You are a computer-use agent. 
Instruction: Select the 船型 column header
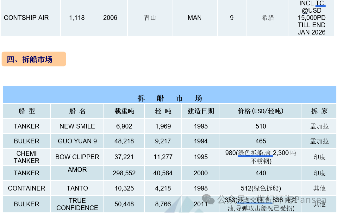pyautogui.click(x=27, y=111)
